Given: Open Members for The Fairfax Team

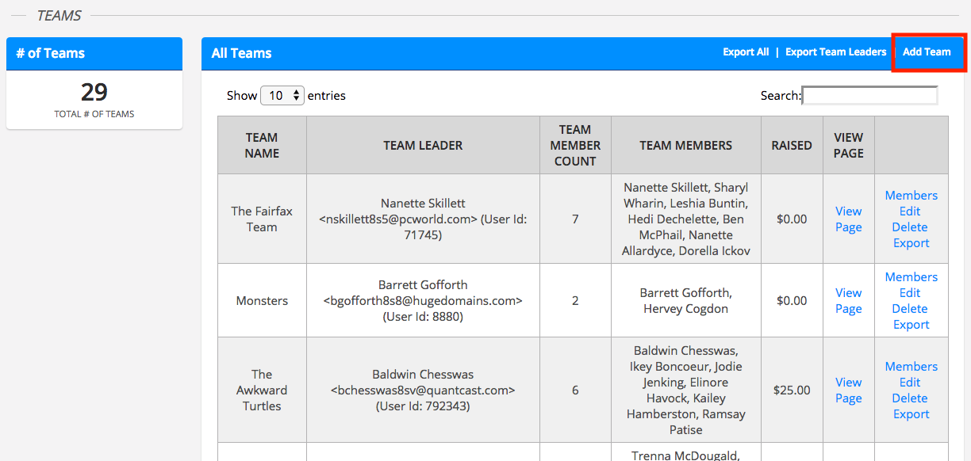Looking at the screenshot, I should coord(912,196).
